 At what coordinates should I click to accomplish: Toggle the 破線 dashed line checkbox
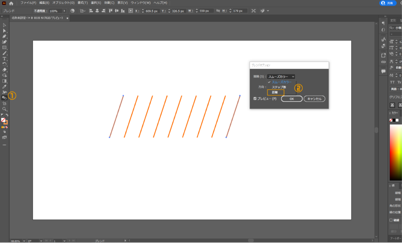(x=391, y=220)
